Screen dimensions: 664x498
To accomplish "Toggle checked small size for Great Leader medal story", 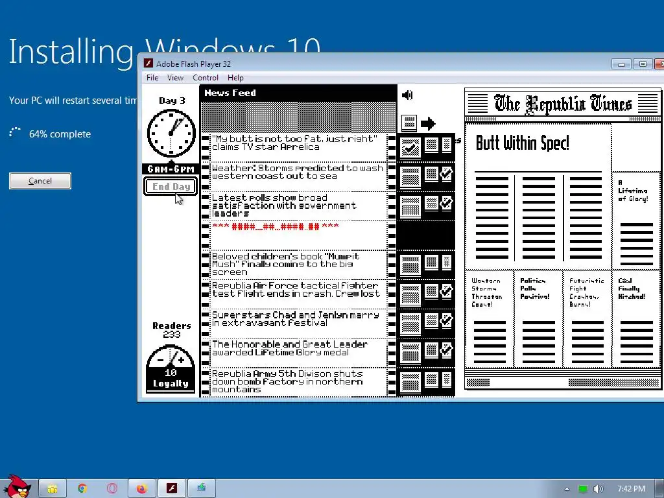I will (x=447, y=350).
